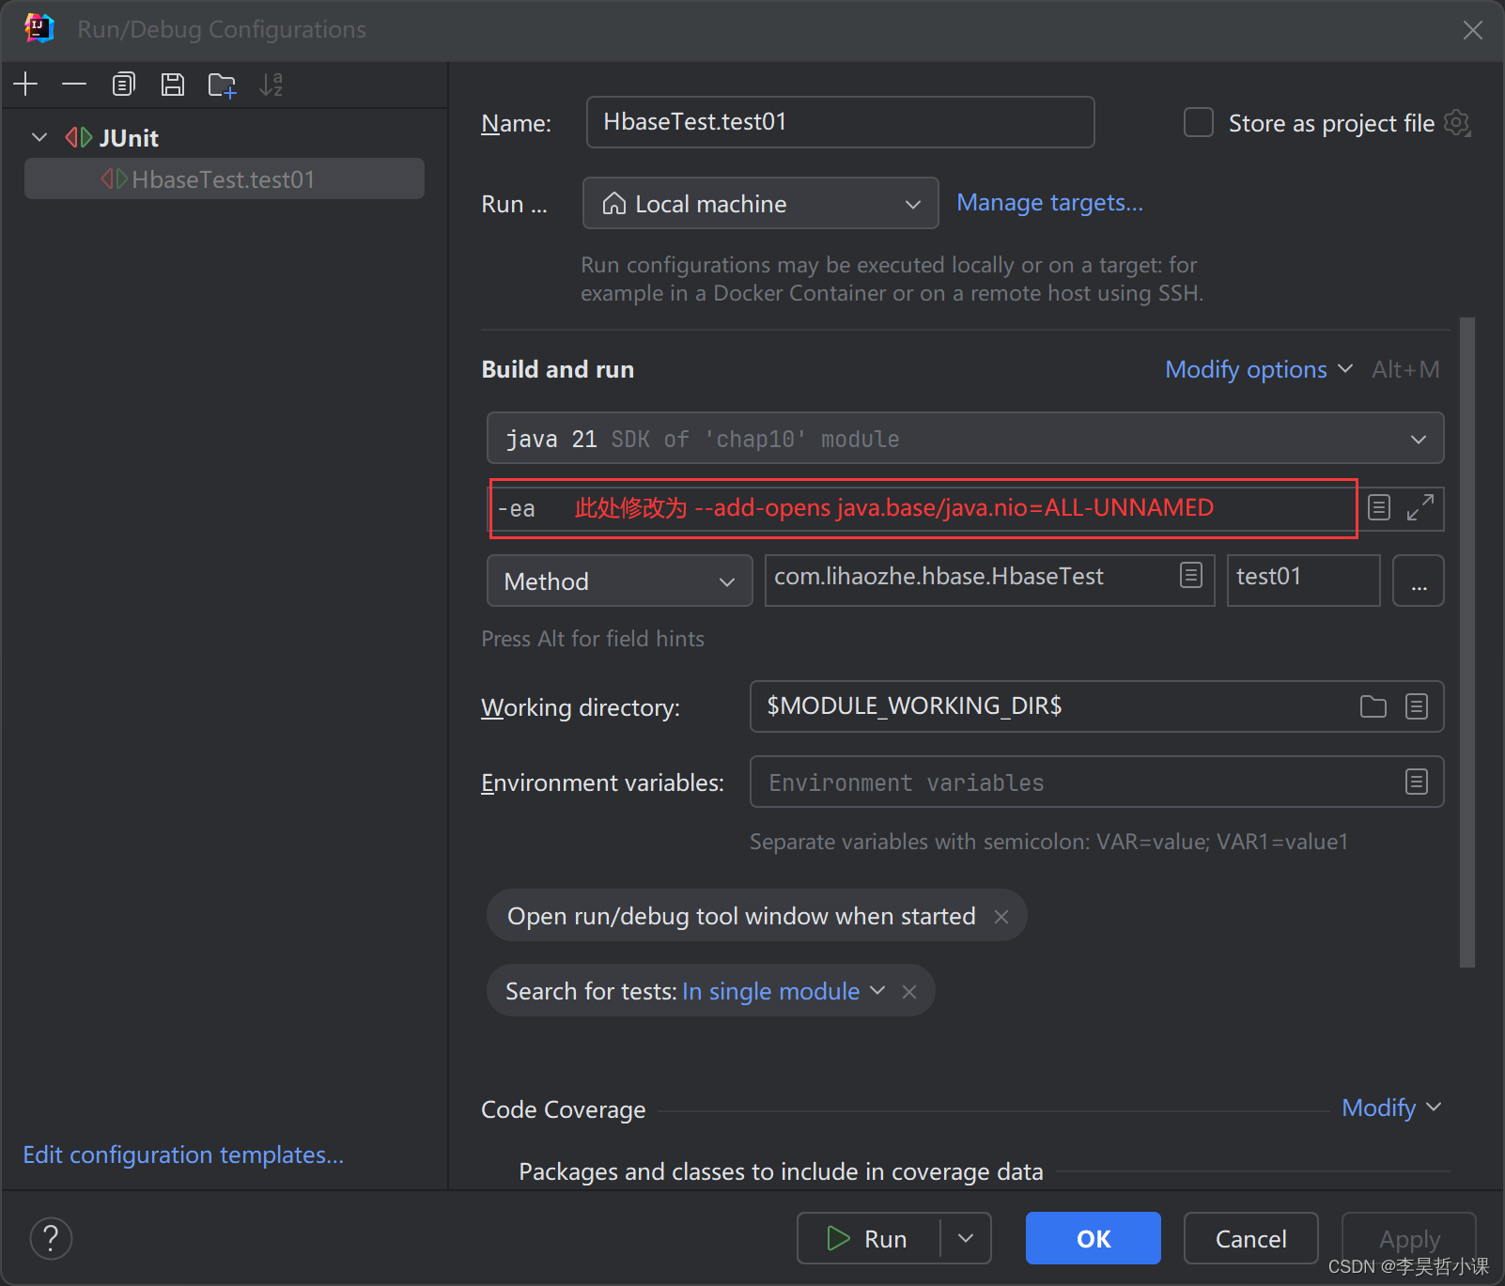Collapse the JUnit tree node
Viewport: 1505px width, 1286px height.
click(39, 138)
